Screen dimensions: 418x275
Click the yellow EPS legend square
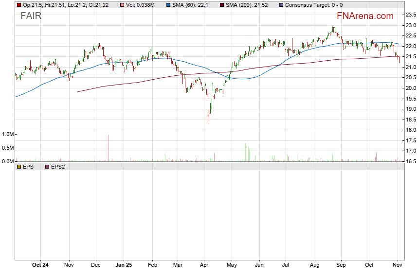tap(19, 166)
